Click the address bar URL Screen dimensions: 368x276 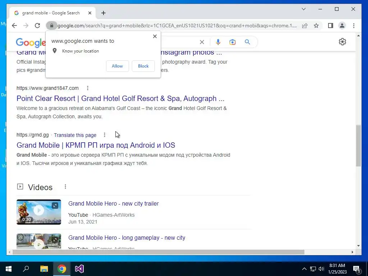pos(177,26)
